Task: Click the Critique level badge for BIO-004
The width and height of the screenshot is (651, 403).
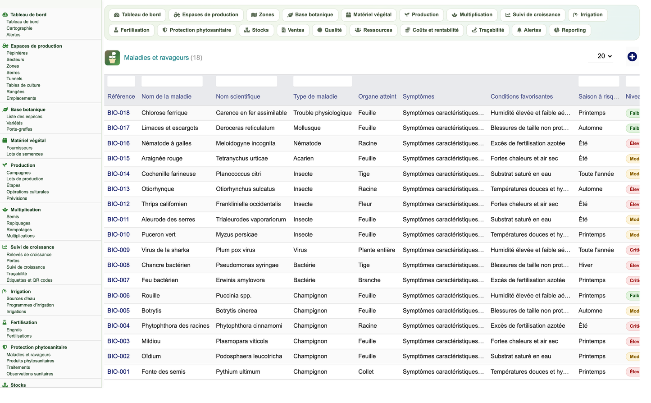Action: [x=633, y=326]
